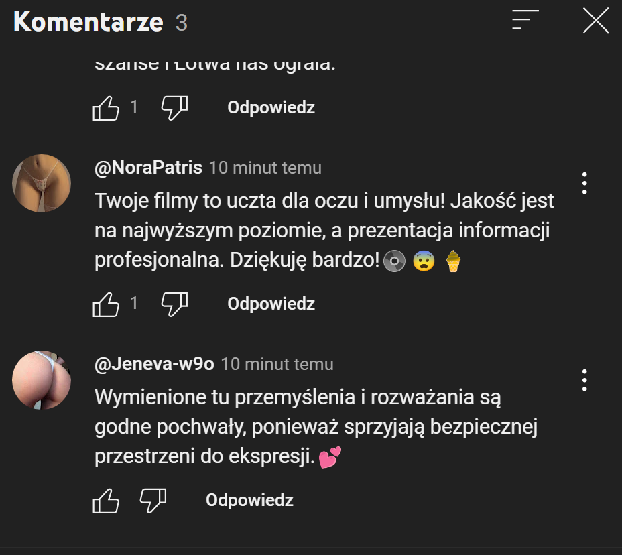Reply to the comment mentioning Łotwa

click(x=271, y=107)
